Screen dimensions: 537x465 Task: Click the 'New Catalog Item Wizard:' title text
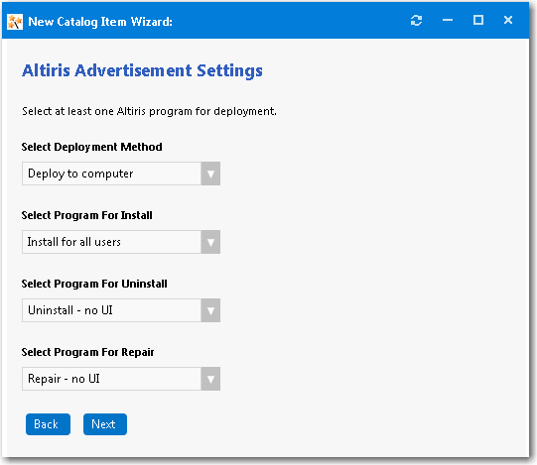pos(100,22)
